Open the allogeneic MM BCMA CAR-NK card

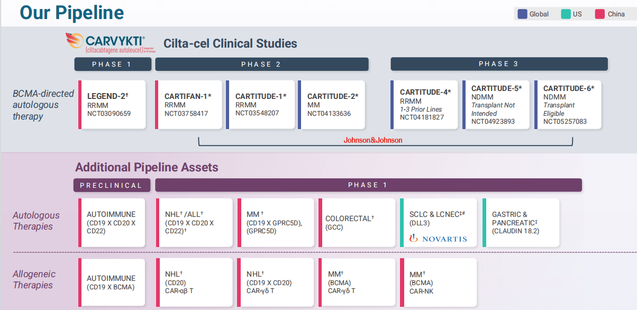439,282
